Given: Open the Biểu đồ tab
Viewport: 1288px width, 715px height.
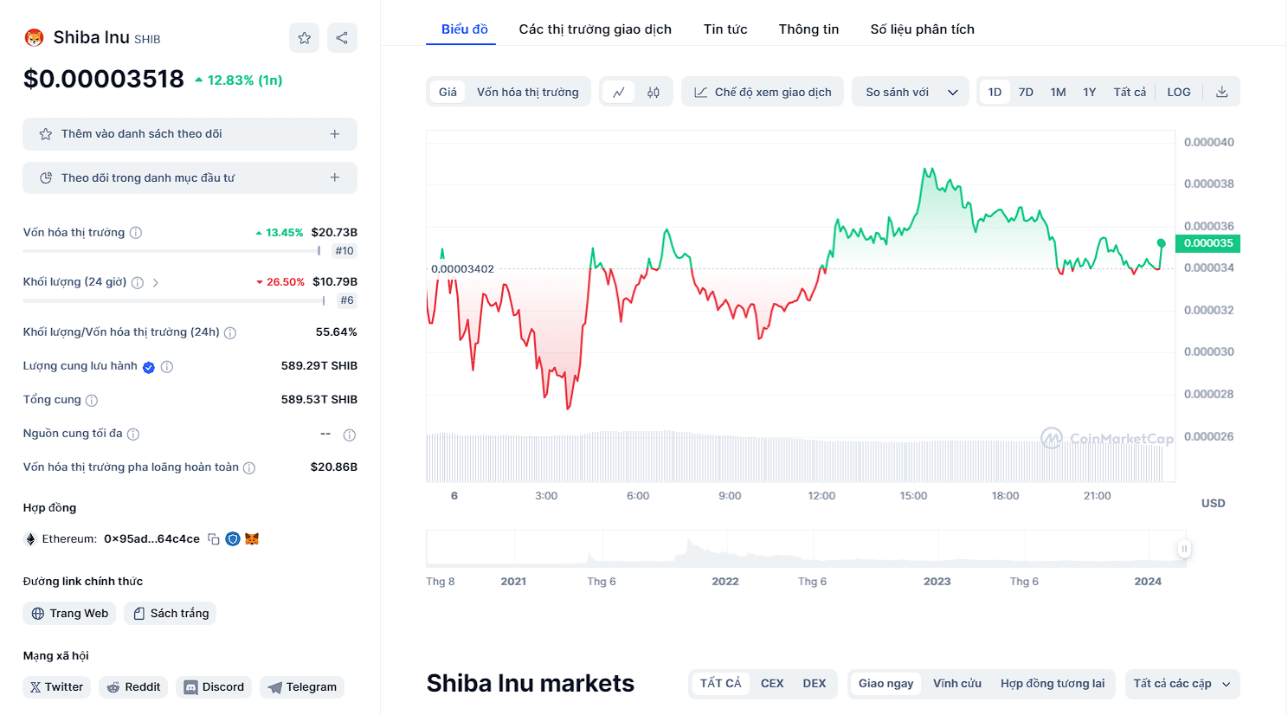Looking at the screenshot, I should tap(465, 29).
